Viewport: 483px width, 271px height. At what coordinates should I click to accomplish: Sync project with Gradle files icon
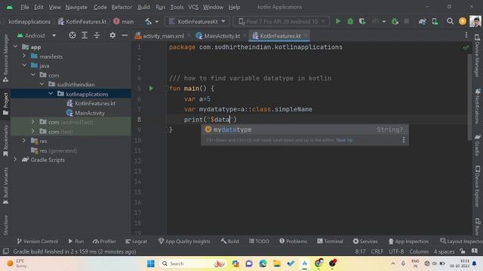pyautogui.click(x=423, y=21)
